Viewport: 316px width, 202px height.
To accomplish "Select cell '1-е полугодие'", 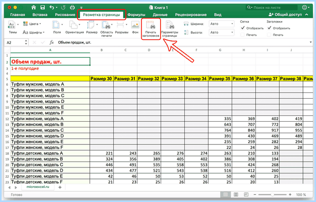I will click(x=50, y=69).
